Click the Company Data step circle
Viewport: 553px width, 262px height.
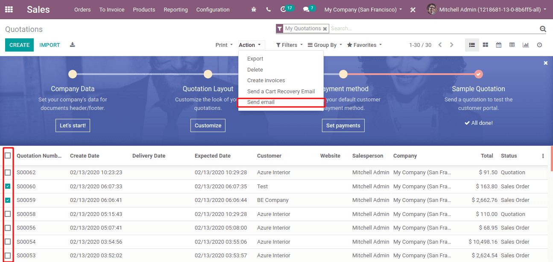(x=73, y=74)
